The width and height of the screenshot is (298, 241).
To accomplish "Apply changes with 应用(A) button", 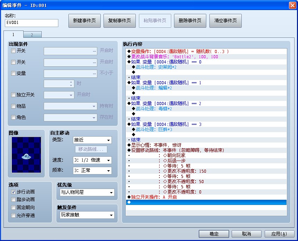I will click(x=279, y=234).
